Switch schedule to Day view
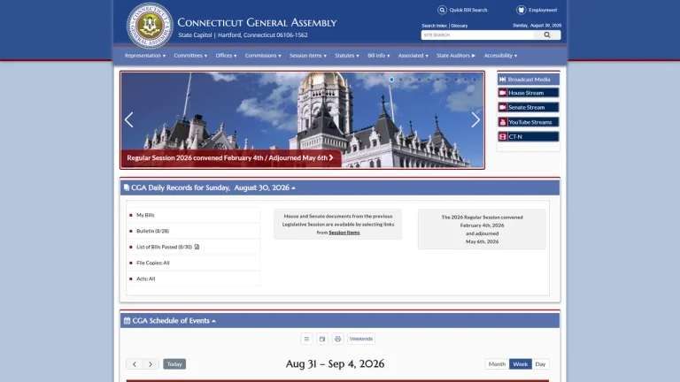 pos(540,364)
